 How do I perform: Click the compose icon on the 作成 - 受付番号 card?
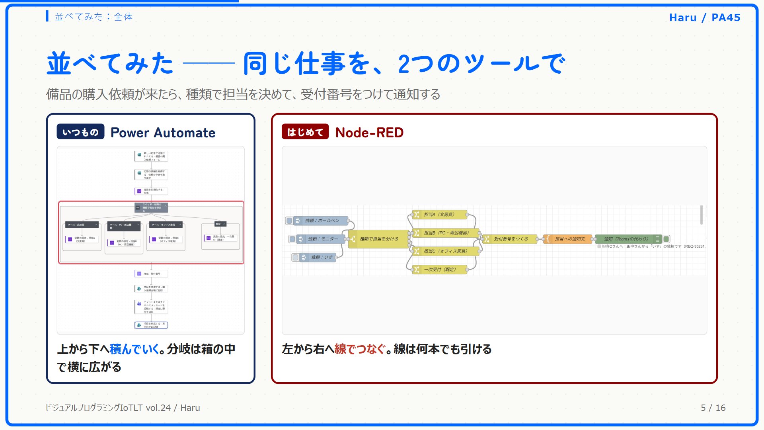tap(139, 274)
